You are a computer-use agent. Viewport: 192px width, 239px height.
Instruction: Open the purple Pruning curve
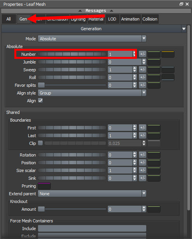click(44, 186)
